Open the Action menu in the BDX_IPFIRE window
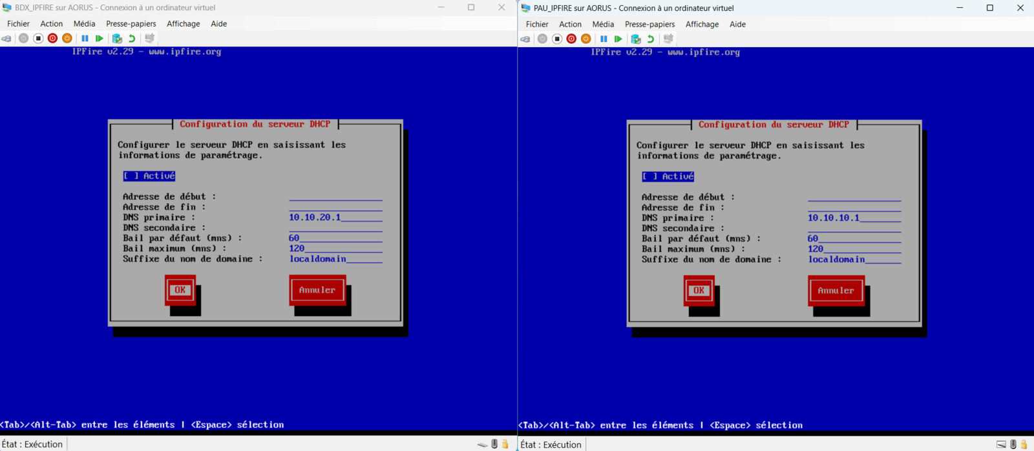 click(52, 24)
